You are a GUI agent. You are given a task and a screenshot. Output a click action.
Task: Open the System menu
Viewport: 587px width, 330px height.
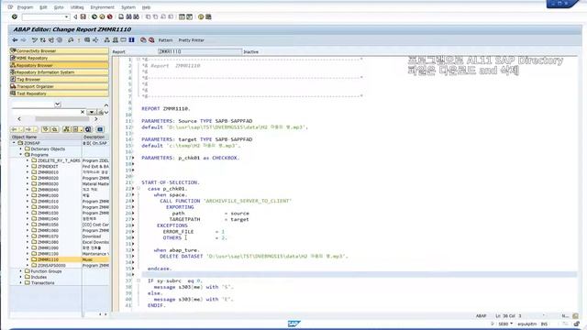pyautogui.click(x=128, y=7)
